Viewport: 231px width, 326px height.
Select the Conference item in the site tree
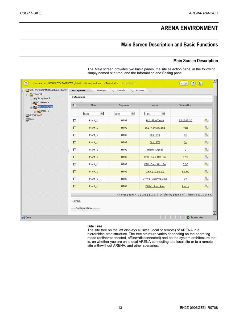coord(43,103)
